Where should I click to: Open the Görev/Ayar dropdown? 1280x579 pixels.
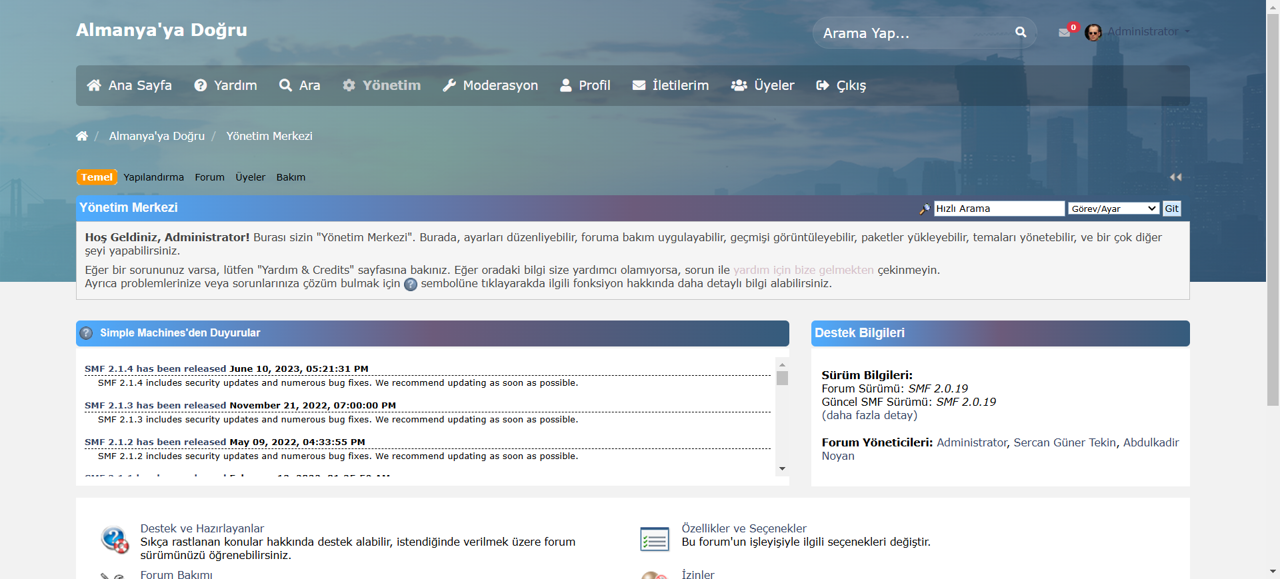click(1113, 209)
